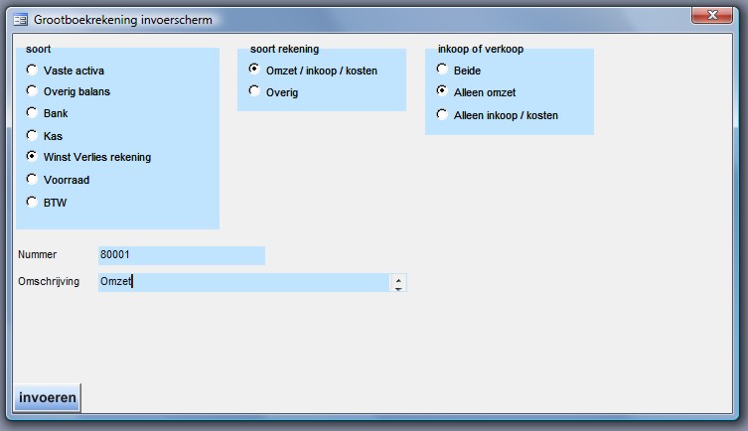This screenshot has height=431, width=748.
Task: Click into the Omschrijving text field
Action: 243,282
